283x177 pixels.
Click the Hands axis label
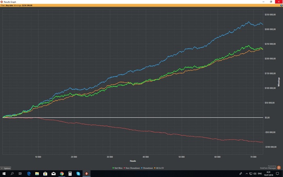tap(133, 161)
